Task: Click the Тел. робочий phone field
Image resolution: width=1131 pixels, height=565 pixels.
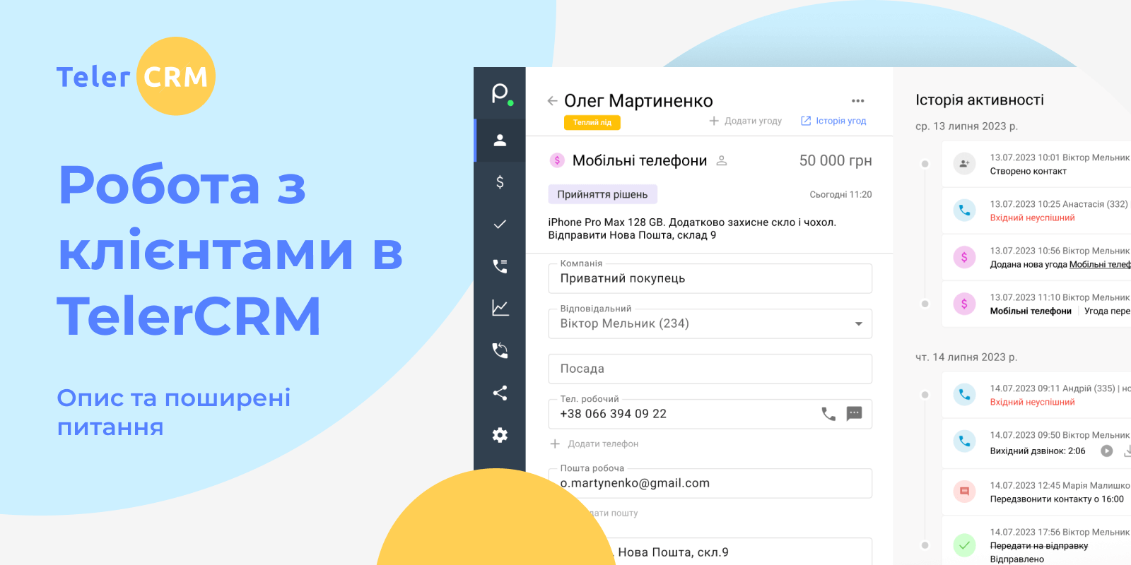Action: pyautogui.click(x=710, y=414)
